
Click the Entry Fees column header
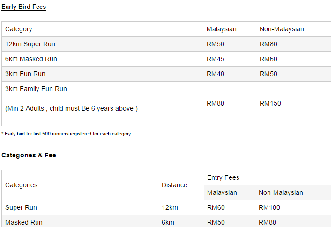(223, 177)
